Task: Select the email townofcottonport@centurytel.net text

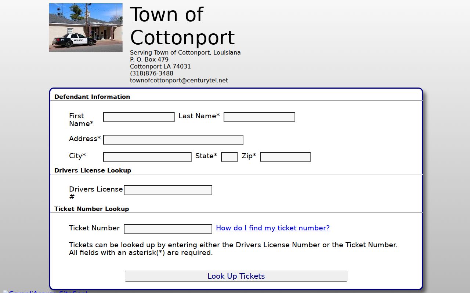Action: pyautogui.click(x=179, y=80)
